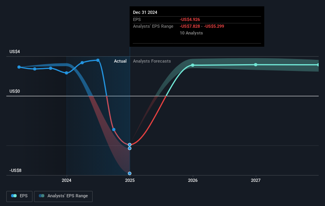
Task: Click the Analysts Forecasts label
Action: tap(152, 61)
